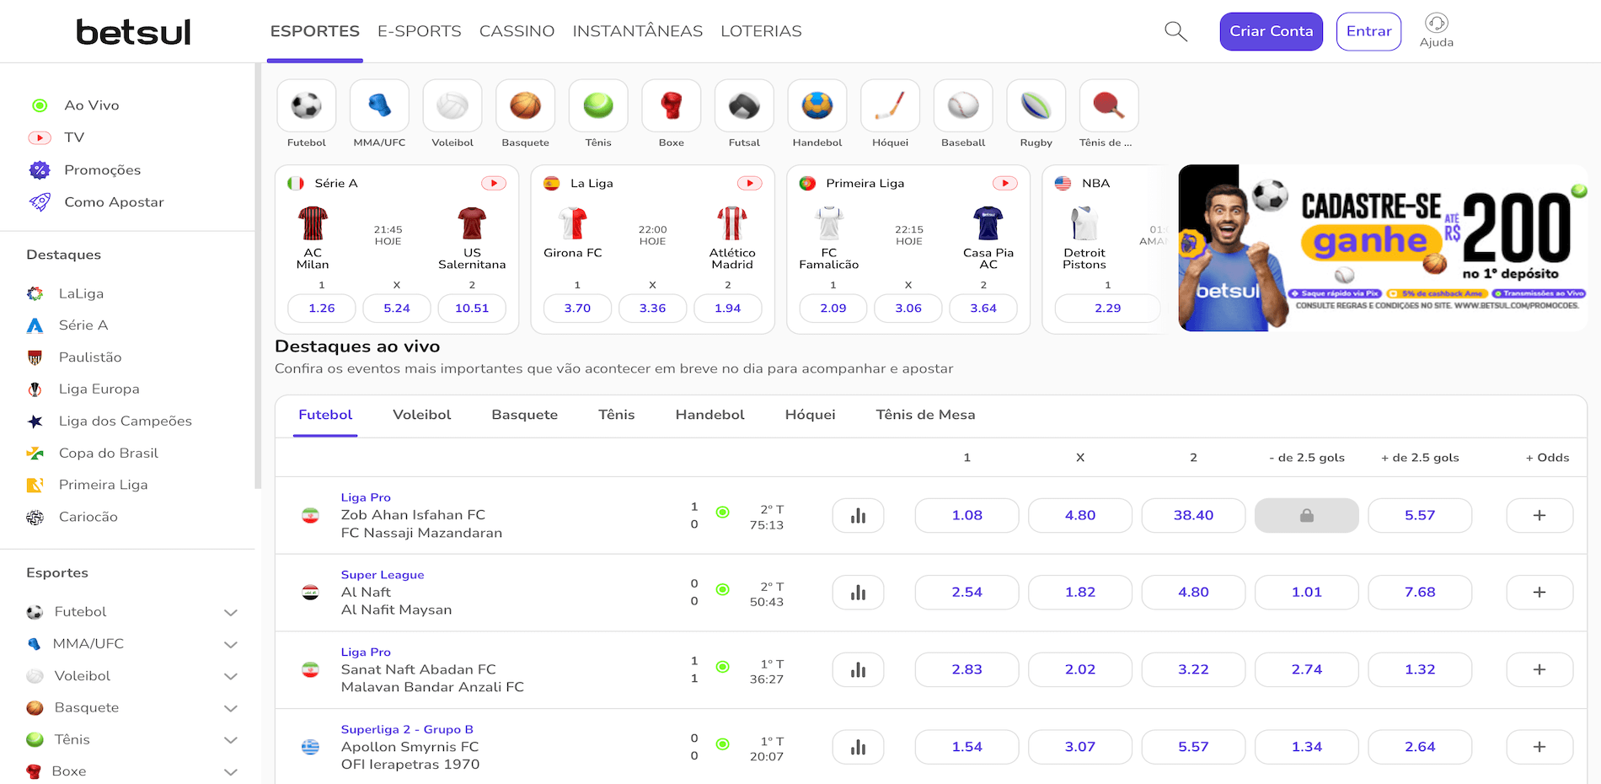Click the Cadastre-se promotional banner

pos(1382,248)
